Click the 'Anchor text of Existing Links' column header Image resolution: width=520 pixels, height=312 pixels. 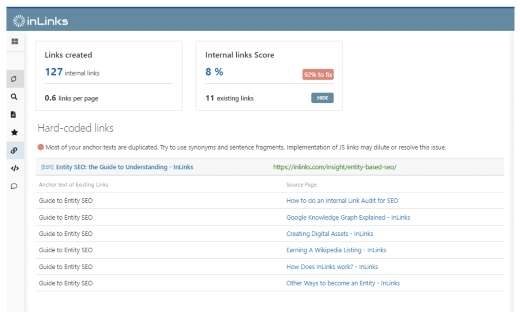click(73, 185)
